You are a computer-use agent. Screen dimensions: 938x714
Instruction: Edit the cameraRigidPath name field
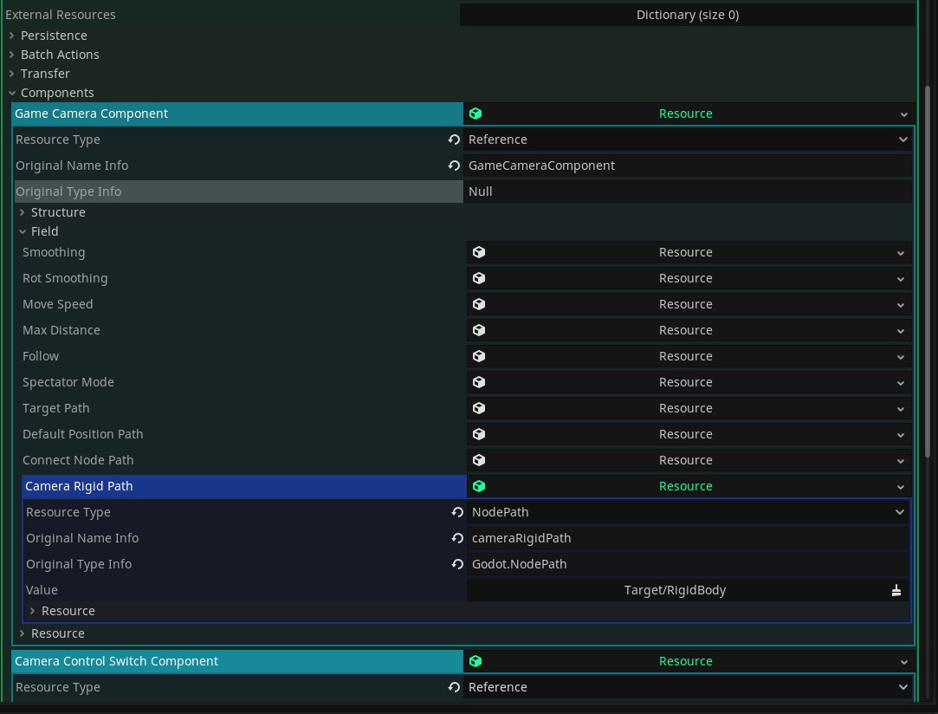coord(688,539)
